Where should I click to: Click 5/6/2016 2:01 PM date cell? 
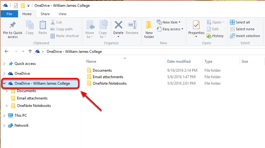(181, 83)
